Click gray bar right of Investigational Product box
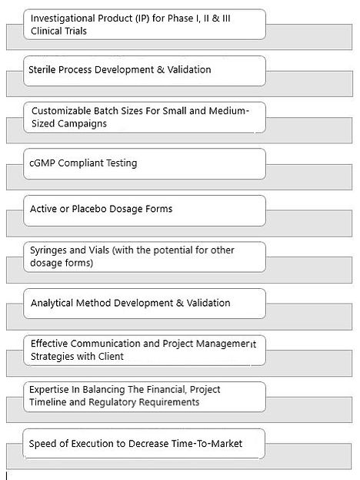 [309, 37]
